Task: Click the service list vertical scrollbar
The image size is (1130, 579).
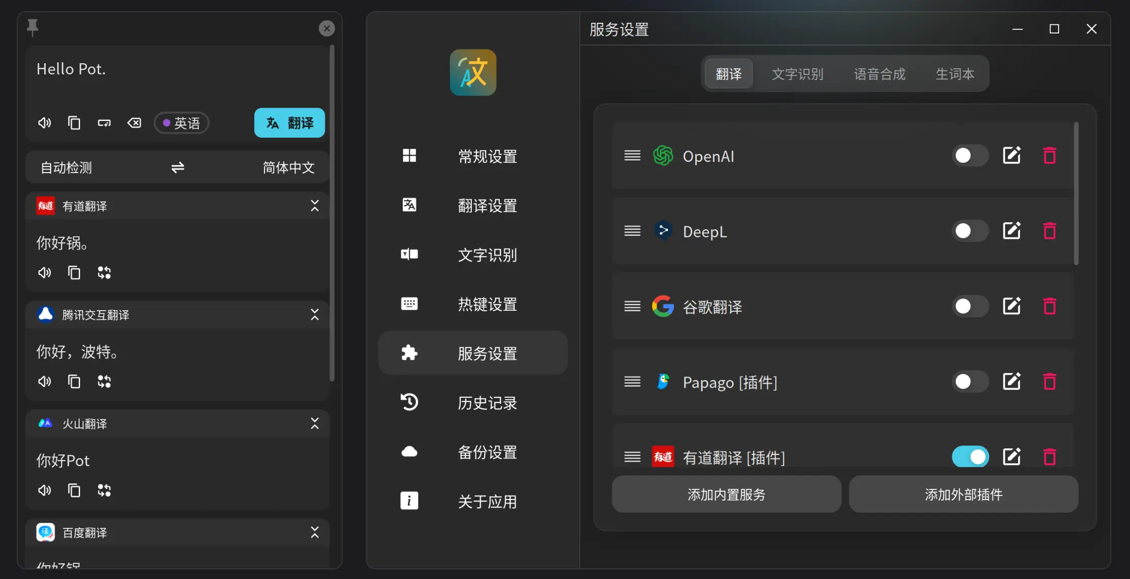Action: [1076, 193]
